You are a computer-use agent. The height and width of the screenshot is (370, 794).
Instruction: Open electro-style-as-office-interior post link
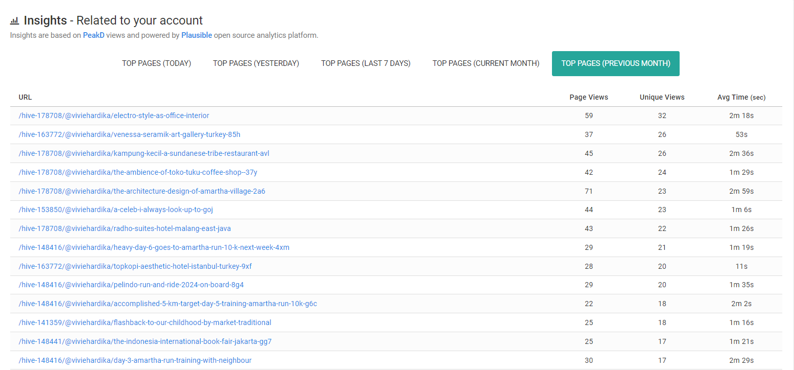[114, 115]
